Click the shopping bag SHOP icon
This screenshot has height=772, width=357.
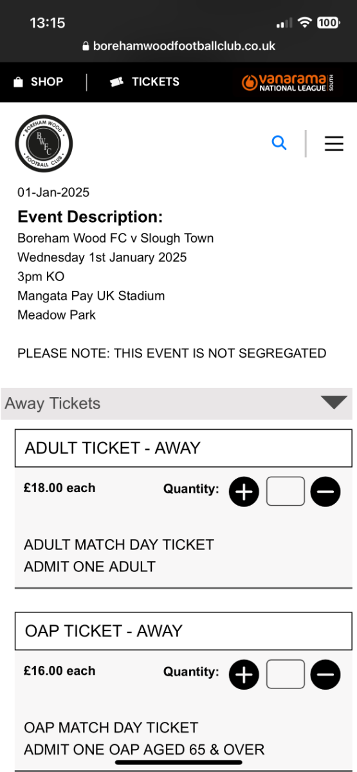click(x=18, y=82)
